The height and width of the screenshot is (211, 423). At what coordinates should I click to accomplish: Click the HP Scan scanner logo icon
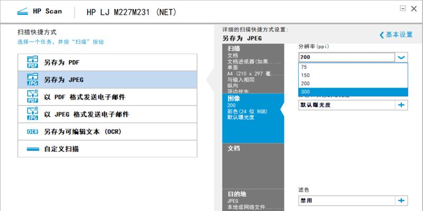22,12
